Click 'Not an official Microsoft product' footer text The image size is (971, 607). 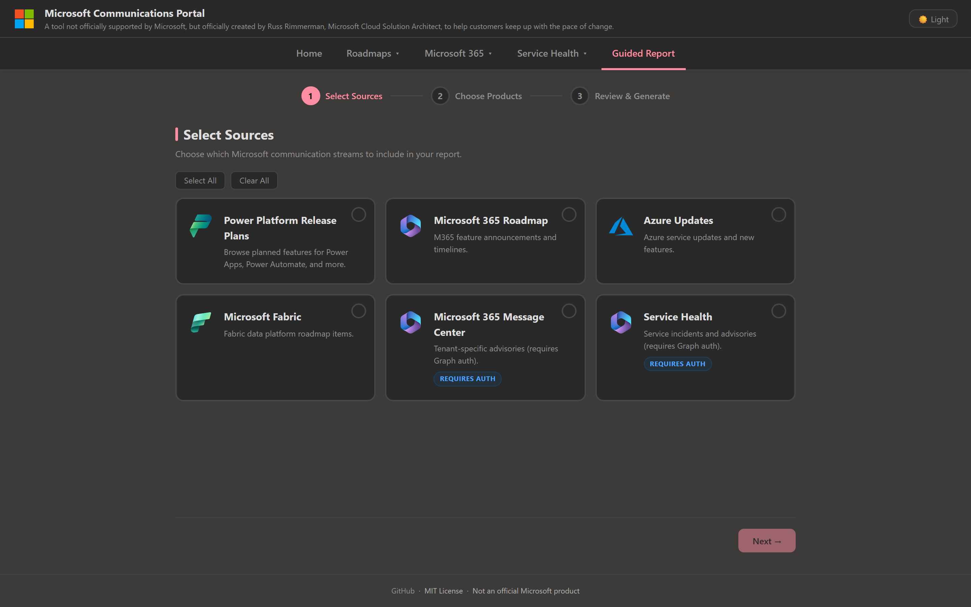pos(526,591)
